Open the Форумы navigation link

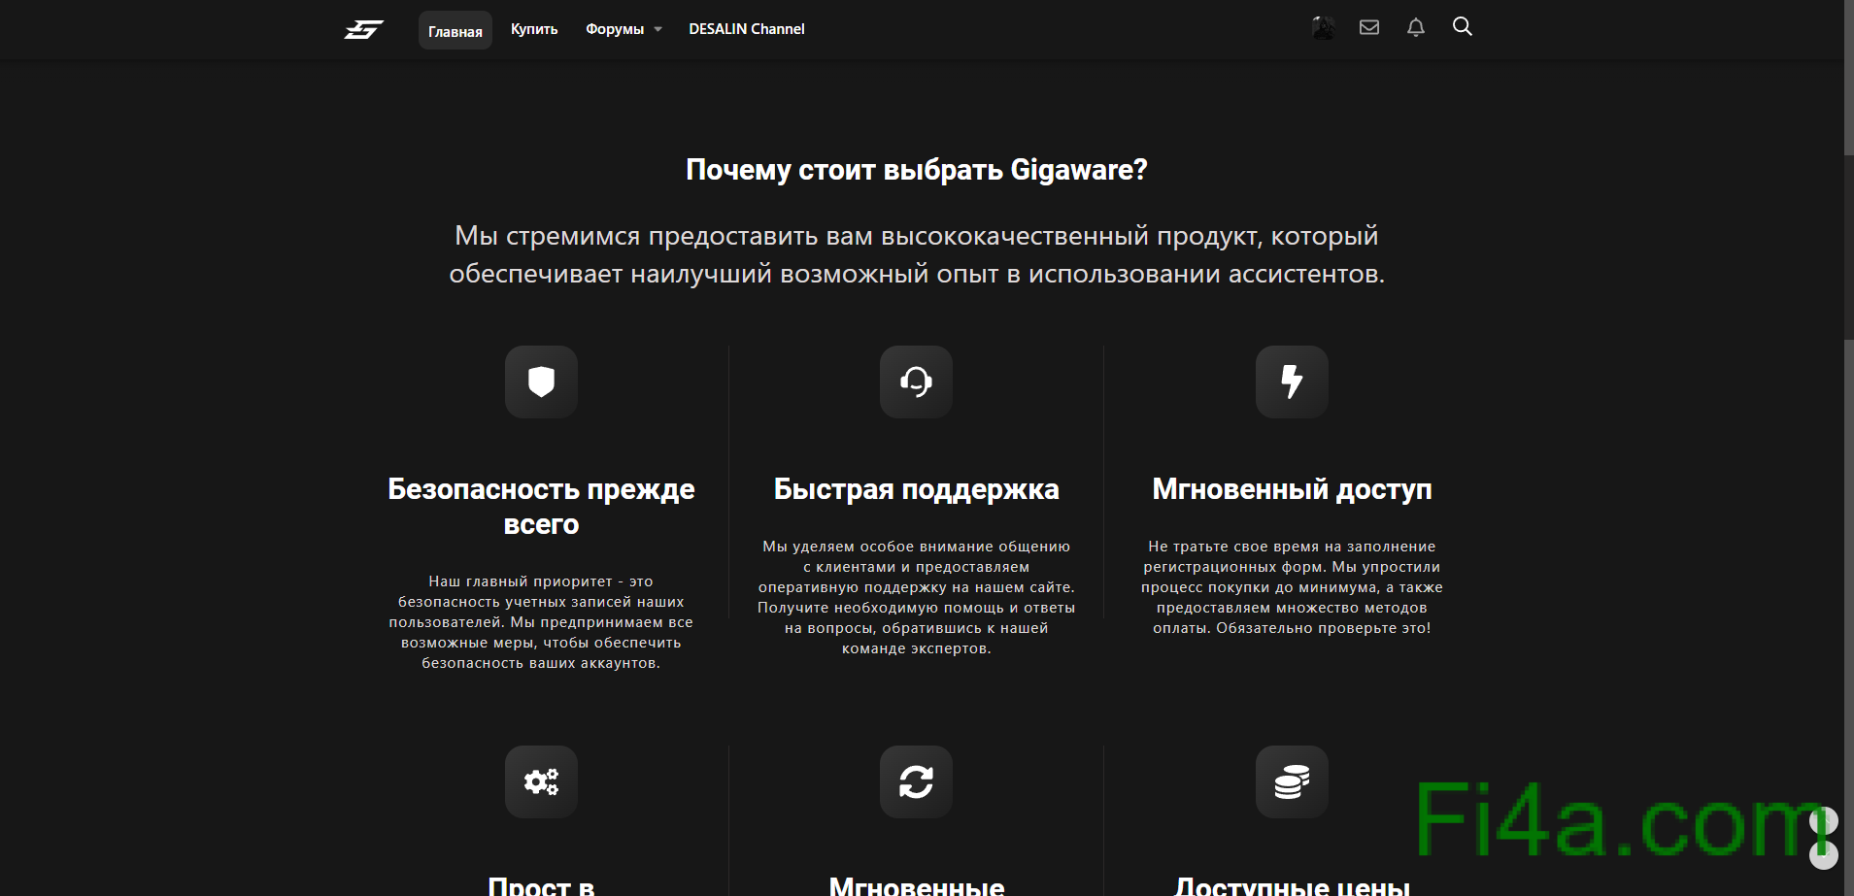point(615,29)
